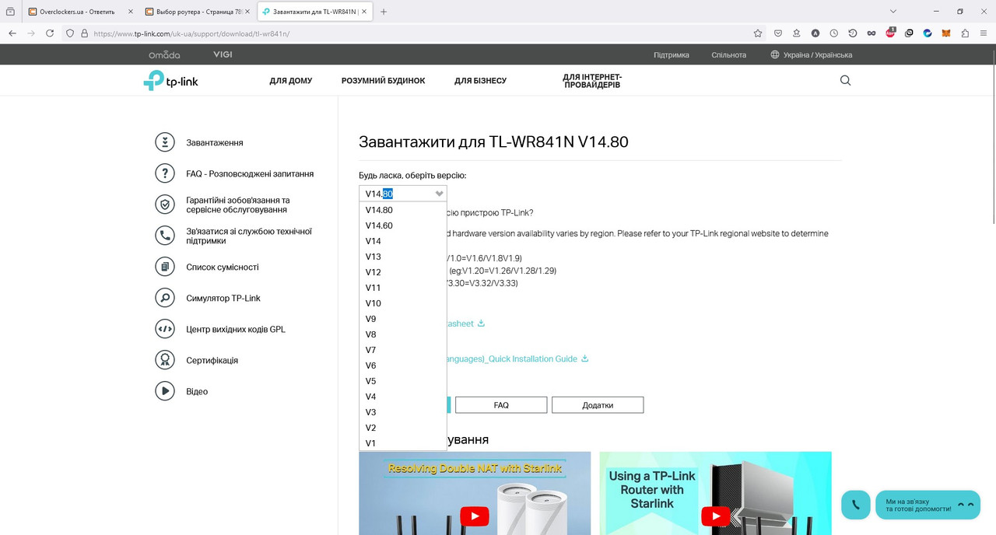This screenshot has width=996, height=535.
Task: Play the TP-Link Router with Starlink video
Action: pyautogui.click(x=716, y=516)
